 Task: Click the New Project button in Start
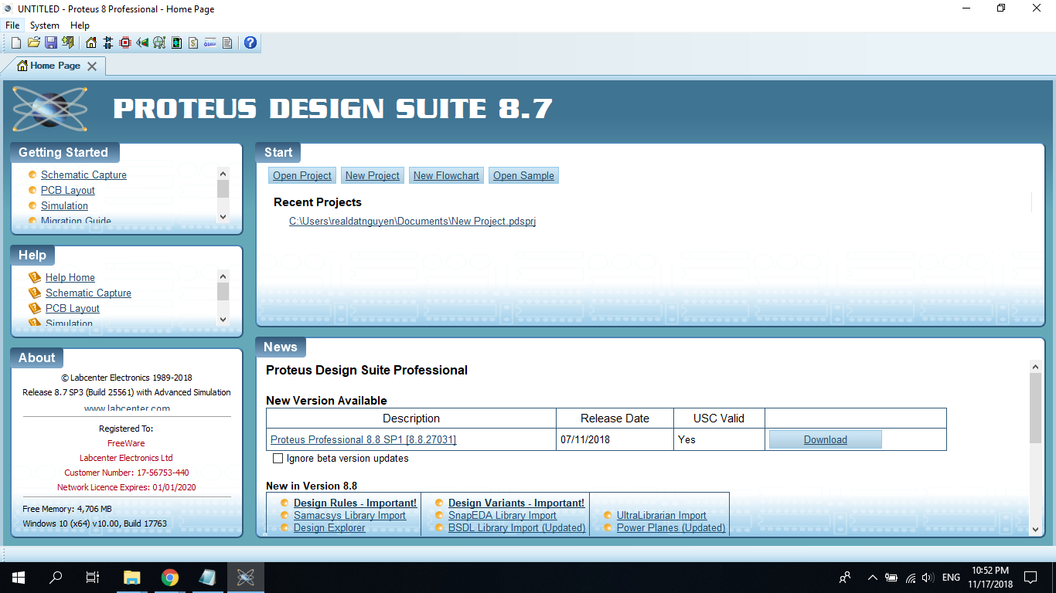pos(373,175)
